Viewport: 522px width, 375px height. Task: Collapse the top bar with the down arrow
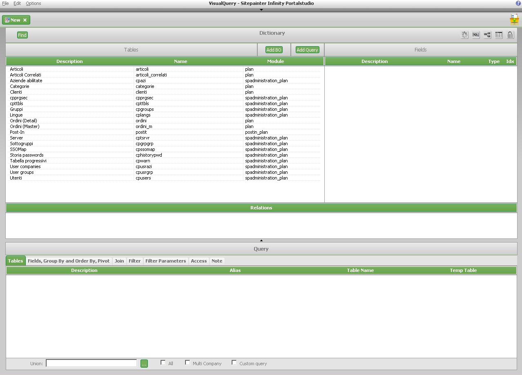261,10
